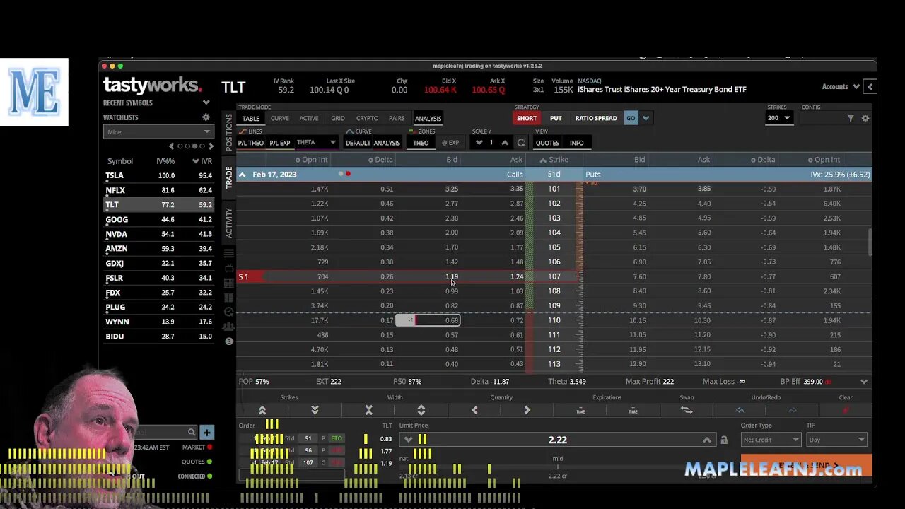
Task: Open watchlists settings gear
Action: 206,117
